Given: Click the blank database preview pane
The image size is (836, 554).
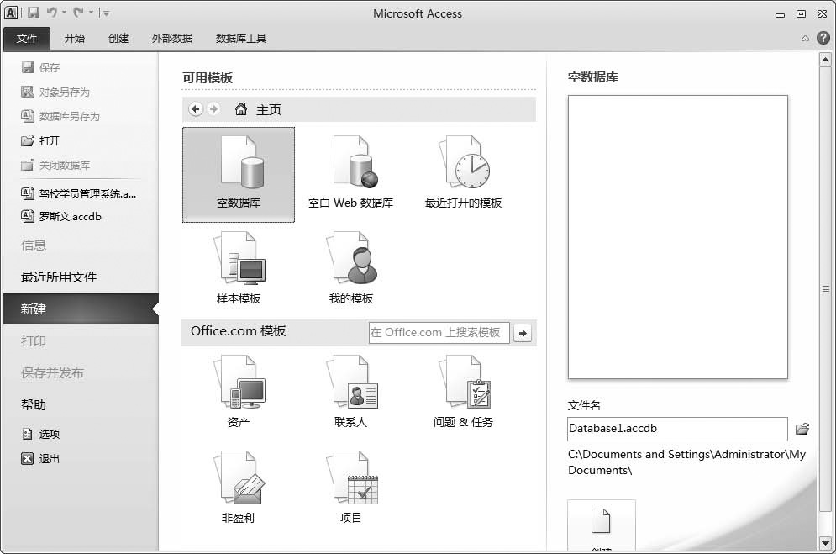Looking at the screenshot, I should point(678,237).
